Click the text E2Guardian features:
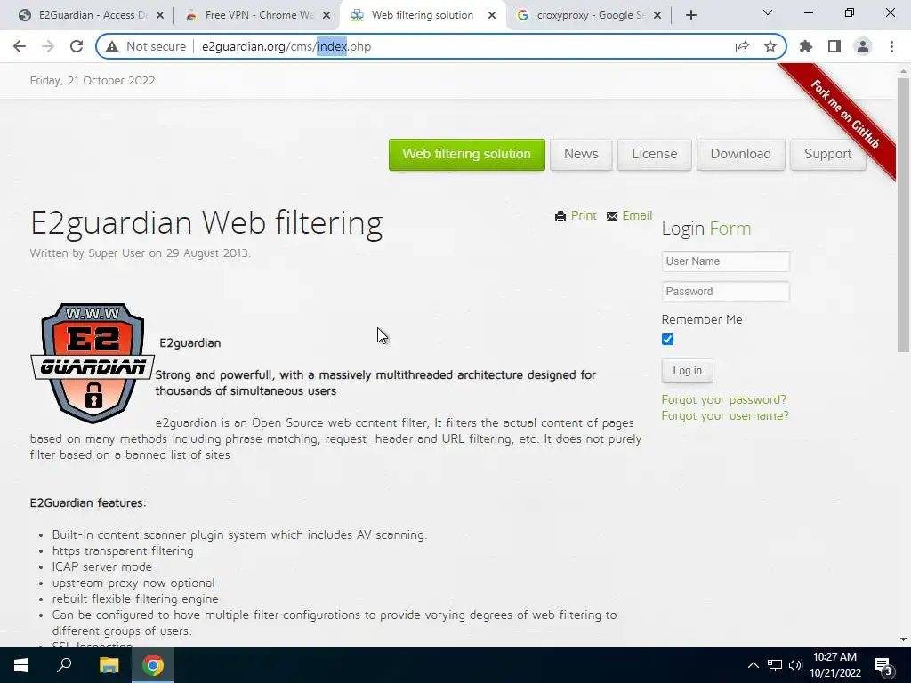 pyautogui.click(x=88, y=503)
